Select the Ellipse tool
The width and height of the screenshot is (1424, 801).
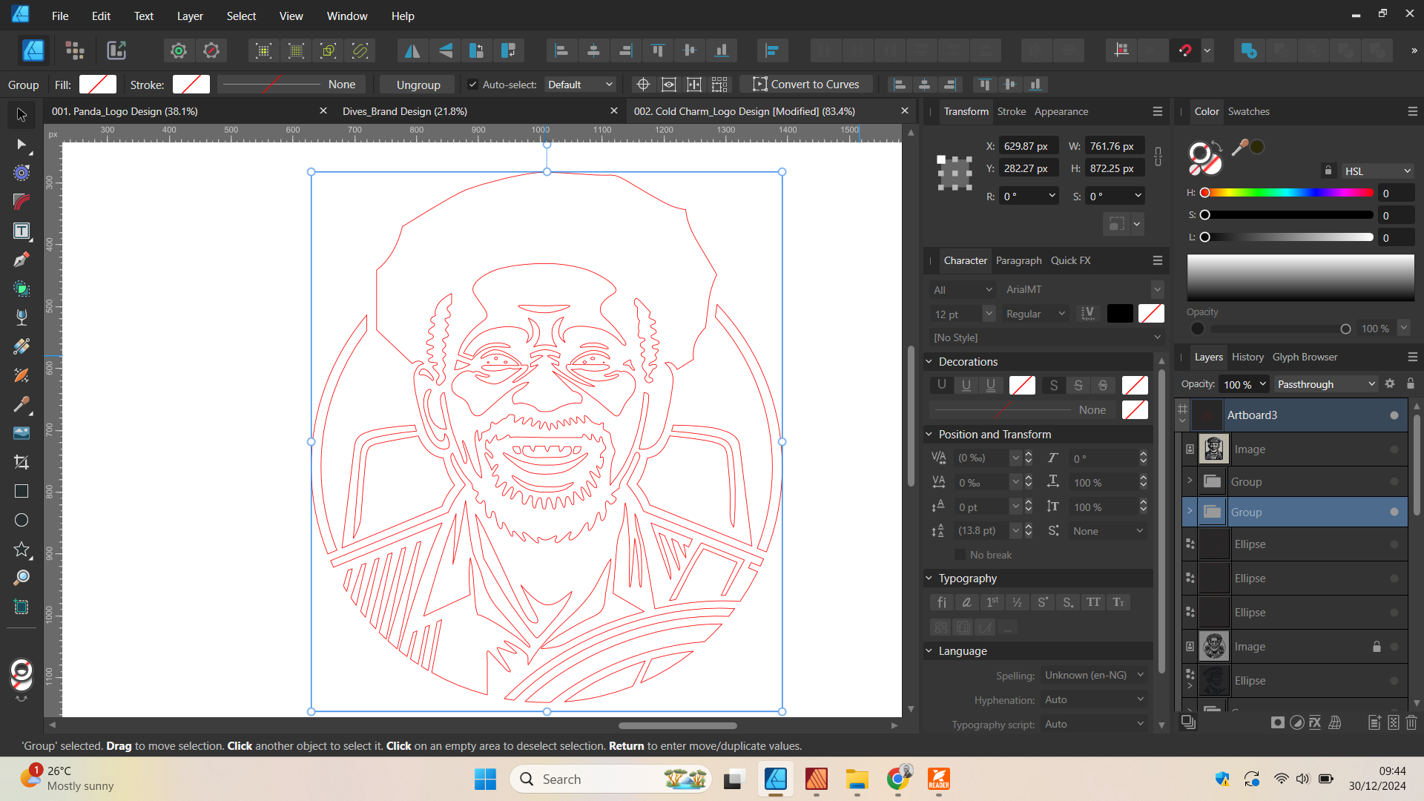22,520
